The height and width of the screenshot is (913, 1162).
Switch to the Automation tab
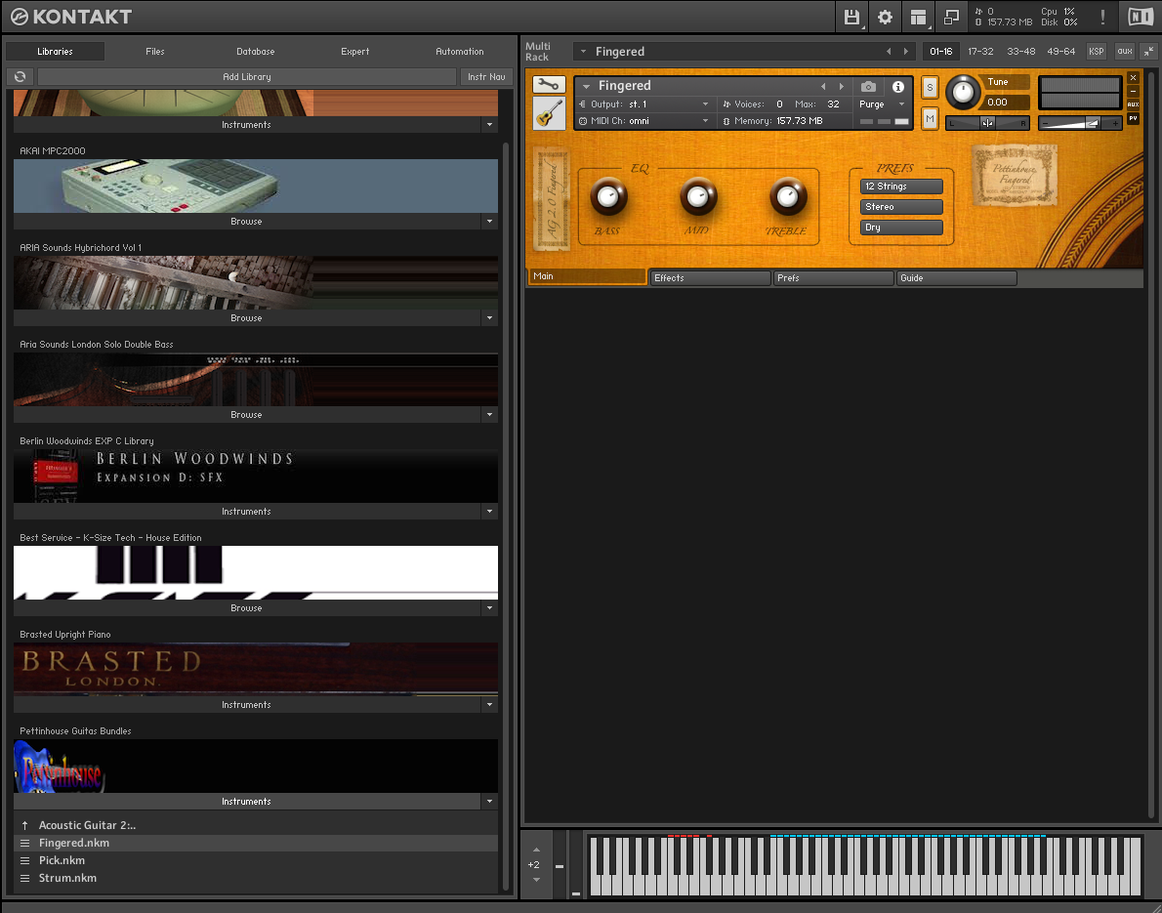coord(460,51)
